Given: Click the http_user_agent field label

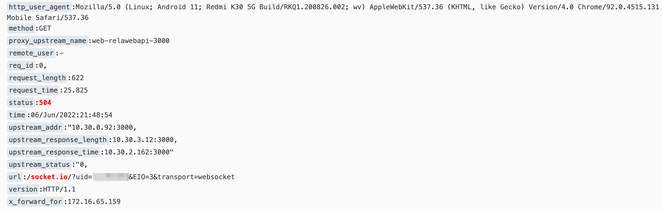Looking at the screenshot, I should (x=39, y=7).
